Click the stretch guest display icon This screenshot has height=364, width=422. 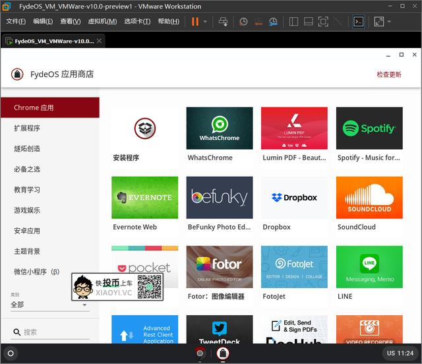[x=379, y=22]
